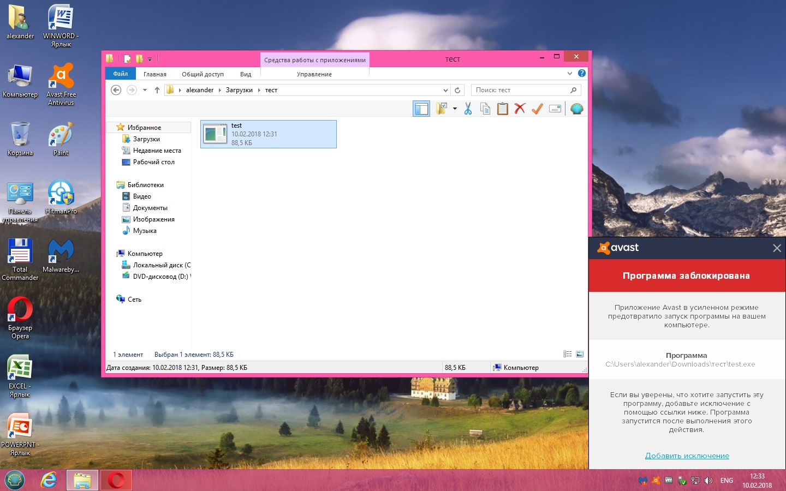786x491 pixels.
Task: Refresh the current folder view
Action: coord(457,90)
